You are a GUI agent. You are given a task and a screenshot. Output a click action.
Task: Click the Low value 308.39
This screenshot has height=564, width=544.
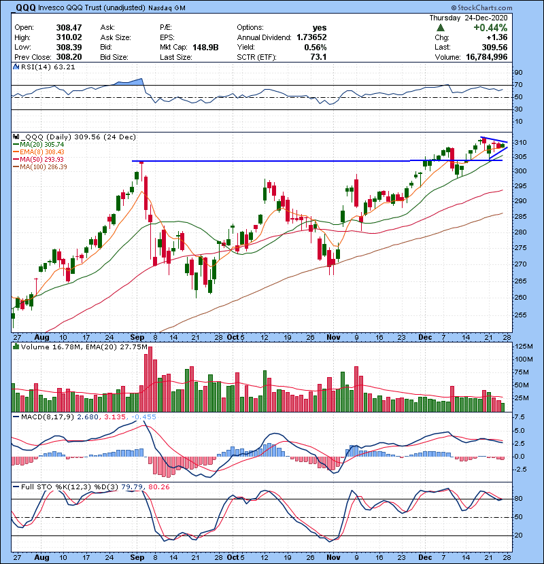point(69,48)
